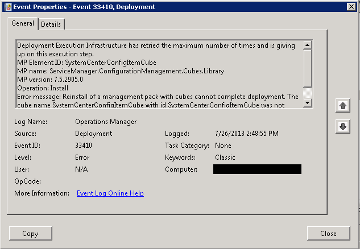The image size is (360, 249).
Task: Close the window with title bar X
Action: point(351,7)
